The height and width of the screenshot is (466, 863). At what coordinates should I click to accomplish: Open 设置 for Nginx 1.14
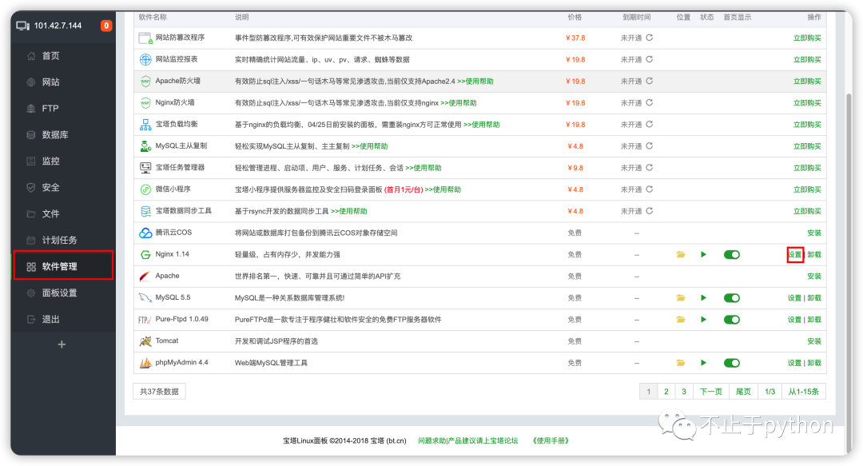click(794, 254)
